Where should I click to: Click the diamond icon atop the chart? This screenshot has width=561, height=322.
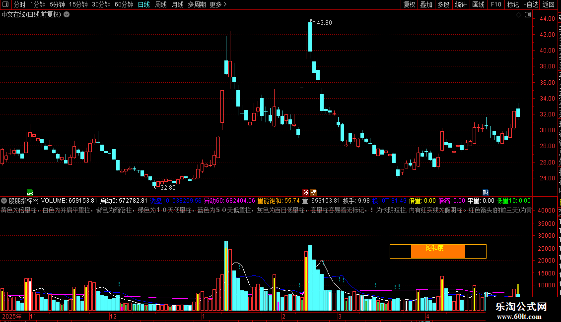518,15
